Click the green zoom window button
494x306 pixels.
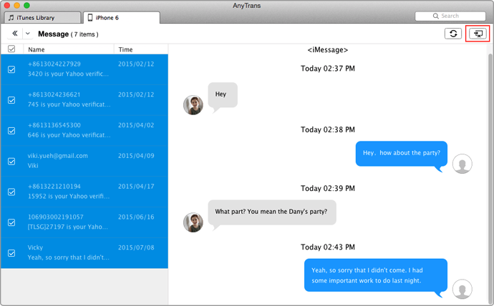pyautogui.click(x=26, y=5)
